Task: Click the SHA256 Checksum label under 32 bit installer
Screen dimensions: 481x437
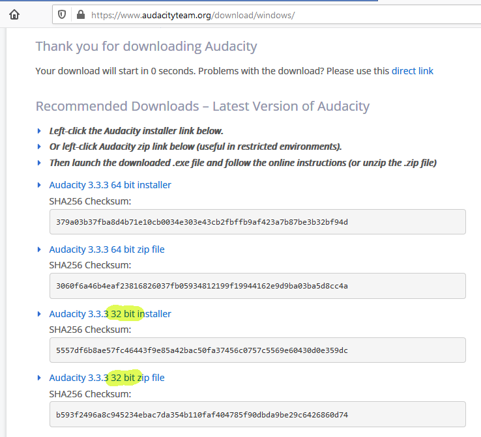Action: (90, 330)
